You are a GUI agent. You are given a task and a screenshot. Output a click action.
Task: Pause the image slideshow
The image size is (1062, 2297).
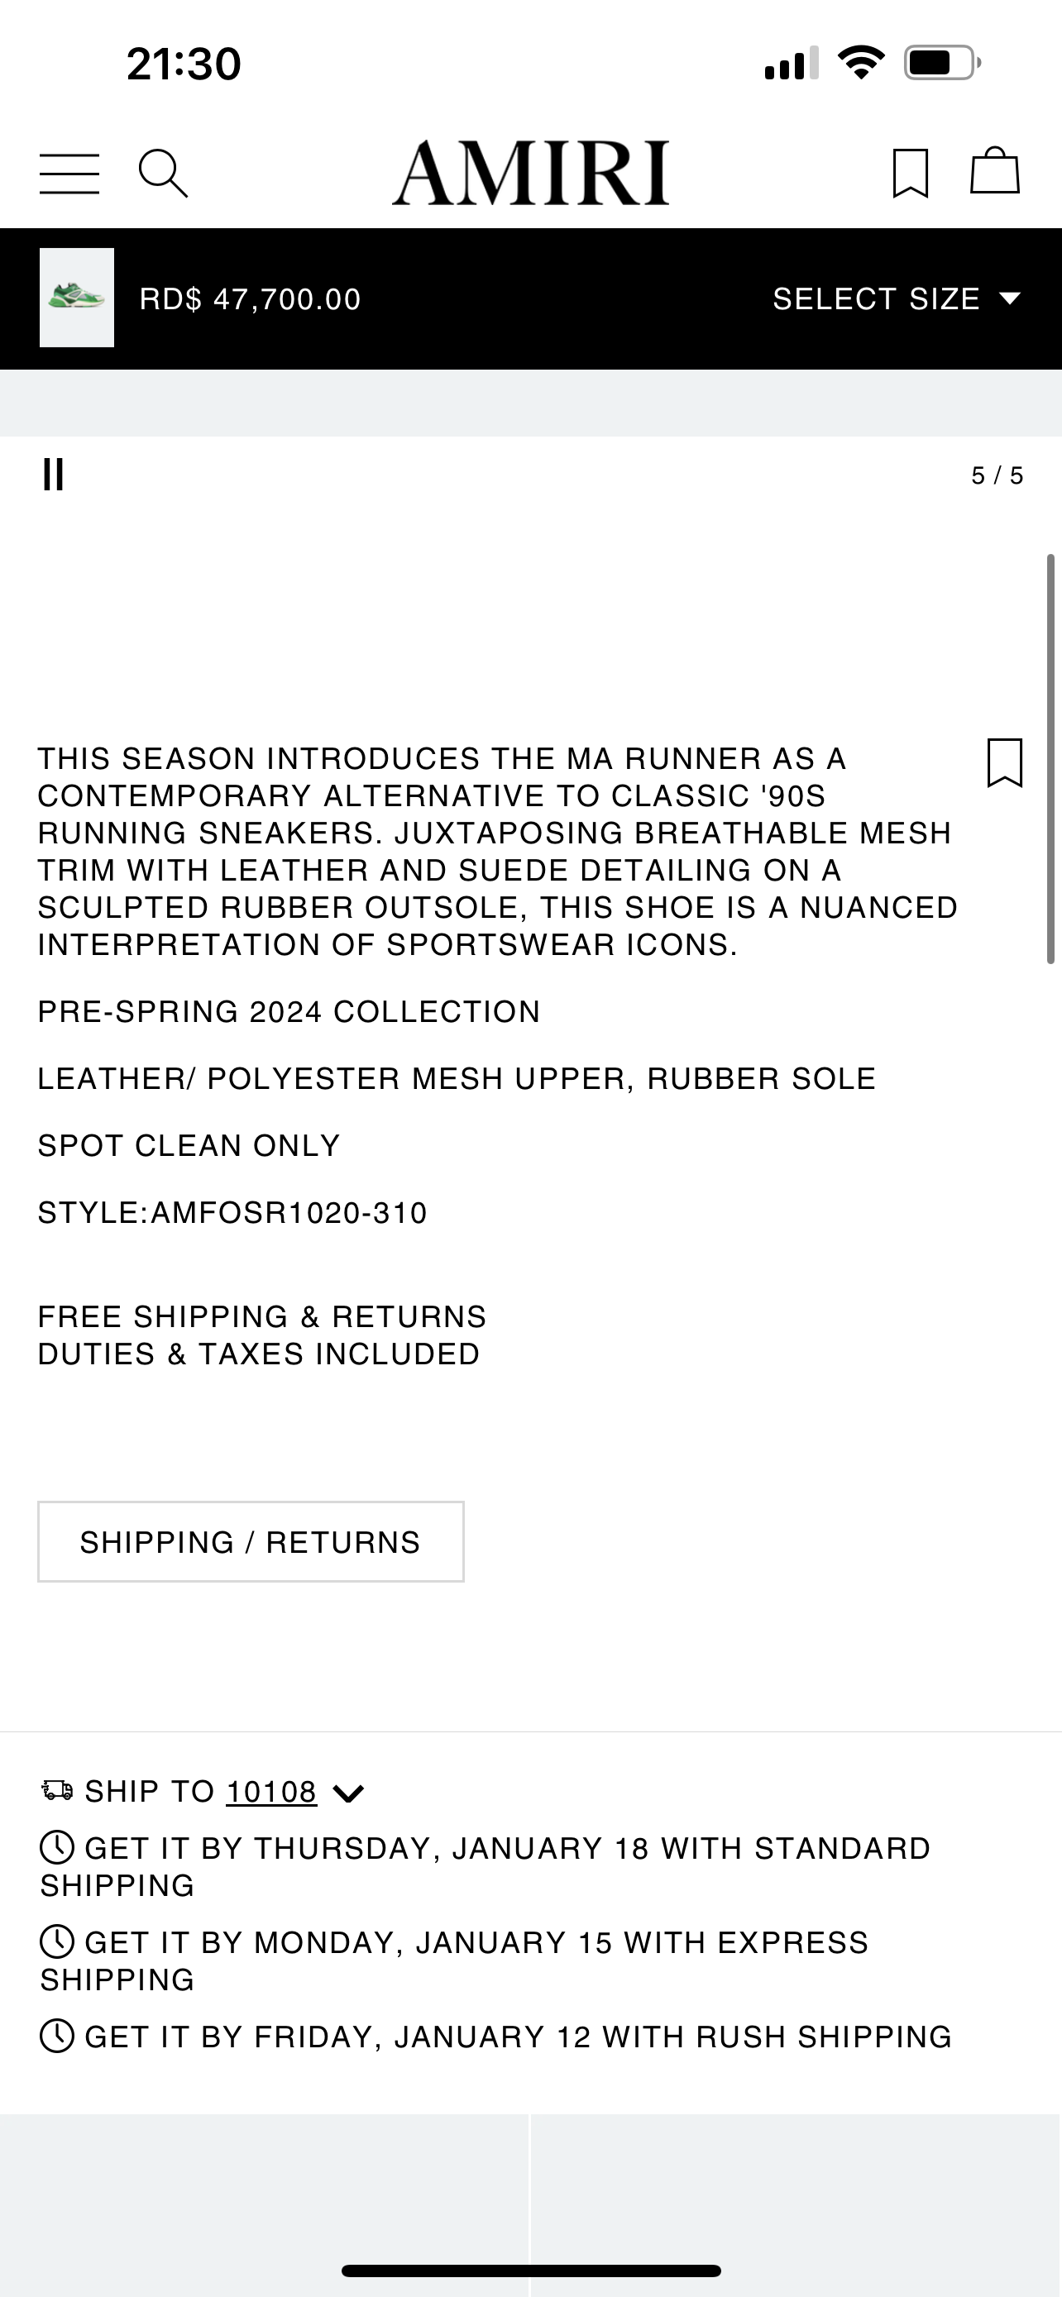pyautogui.click(x=54, y=475)
